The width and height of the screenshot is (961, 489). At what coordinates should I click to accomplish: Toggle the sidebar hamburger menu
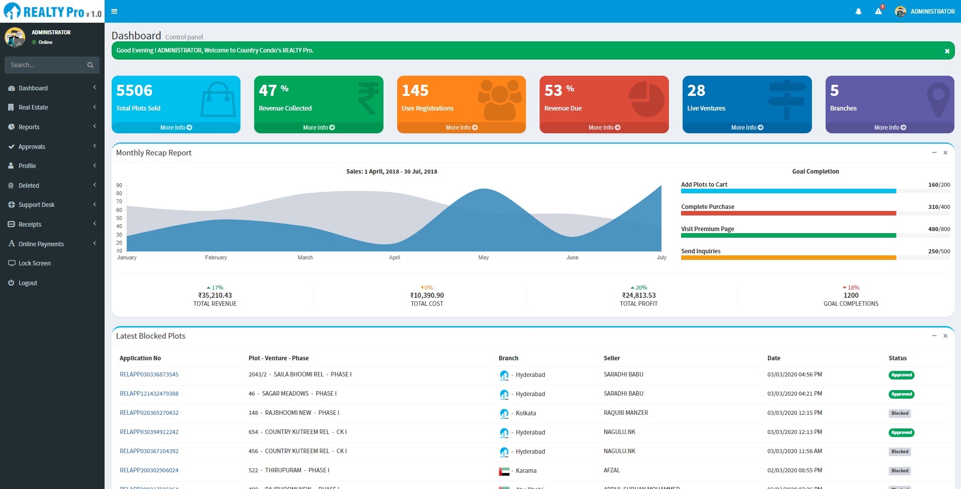click(x=114, y=11)
